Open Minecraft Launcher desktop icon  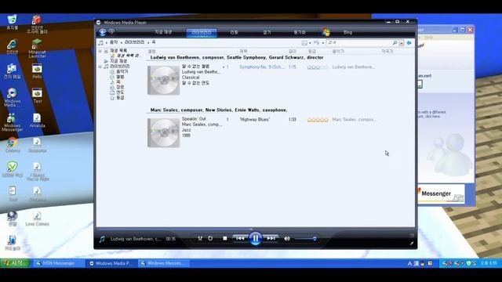coord(37,49)
